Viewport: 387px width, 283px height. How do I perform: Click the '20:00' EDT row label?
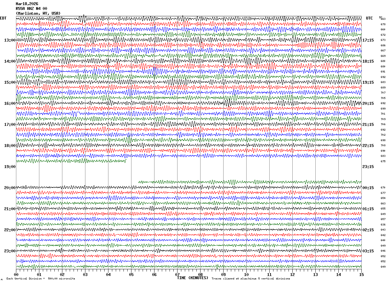tap(10, 188)
